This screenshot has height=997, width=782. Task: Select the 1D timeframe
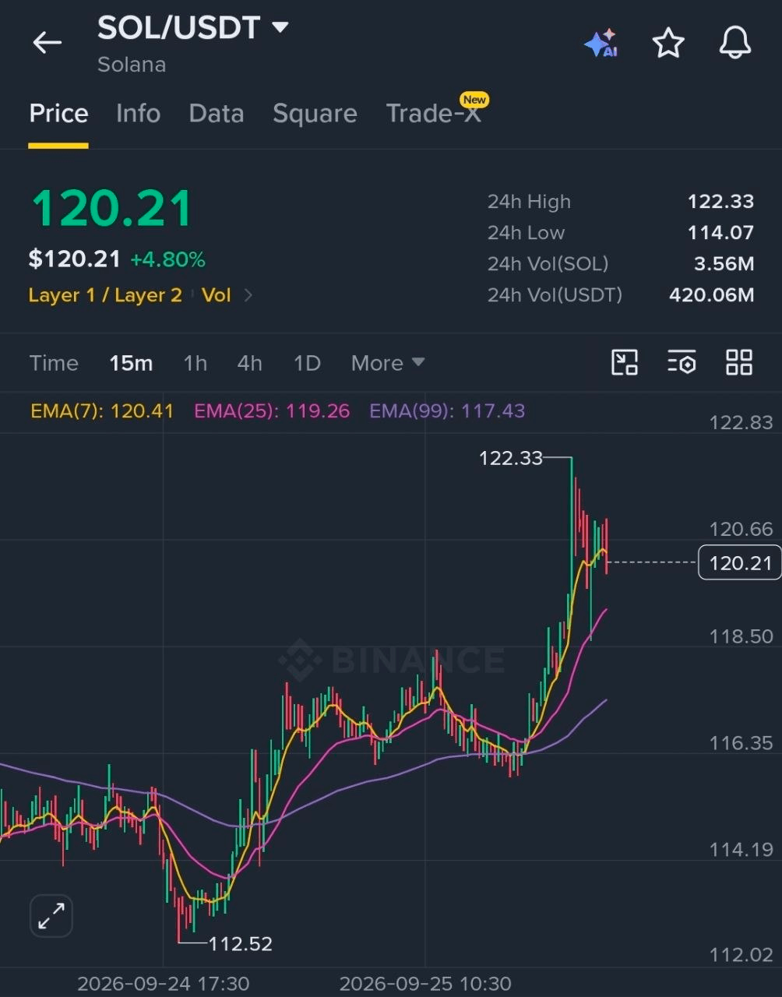coord(307,363)
